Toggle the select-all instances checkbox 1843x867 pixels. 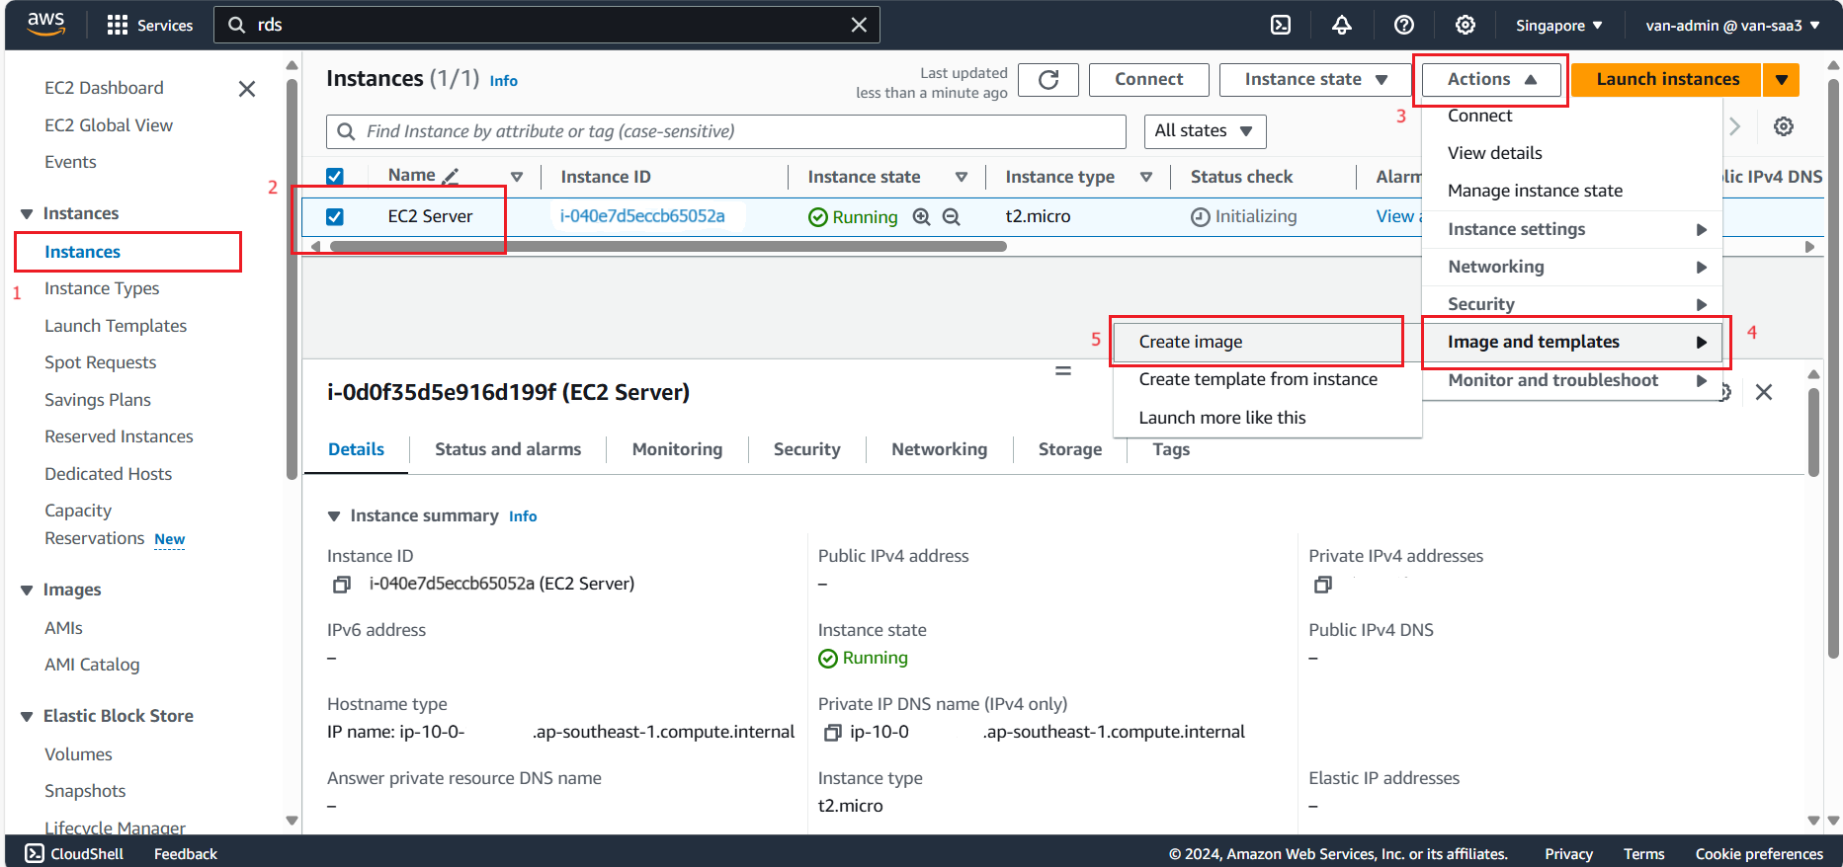click(335, 177)
